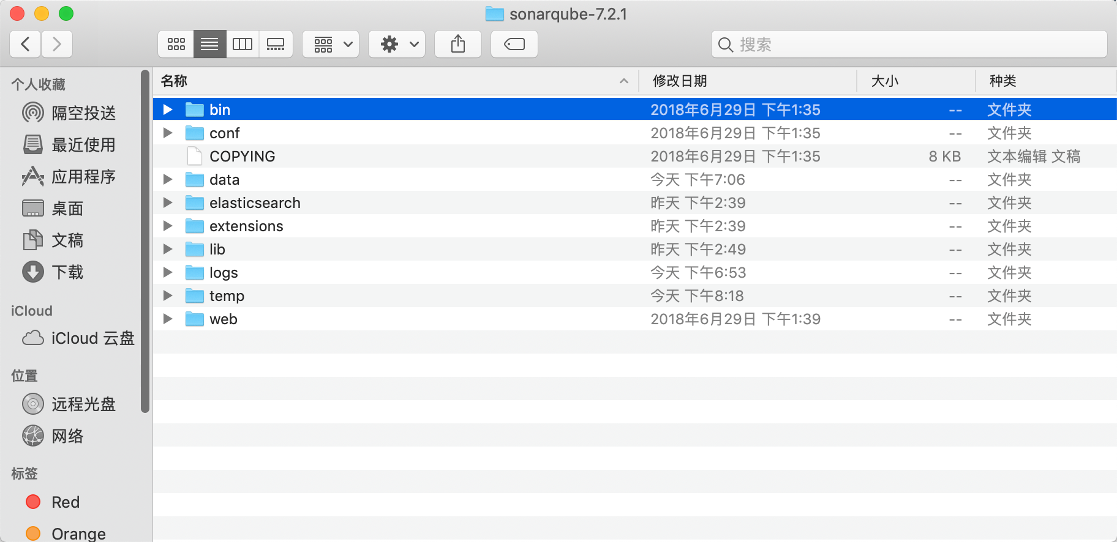Image resolution: width=1117 pixels, height=542 pixels.
Task: Sort by the 名称 column header
Action: click(x=395, y=81)
